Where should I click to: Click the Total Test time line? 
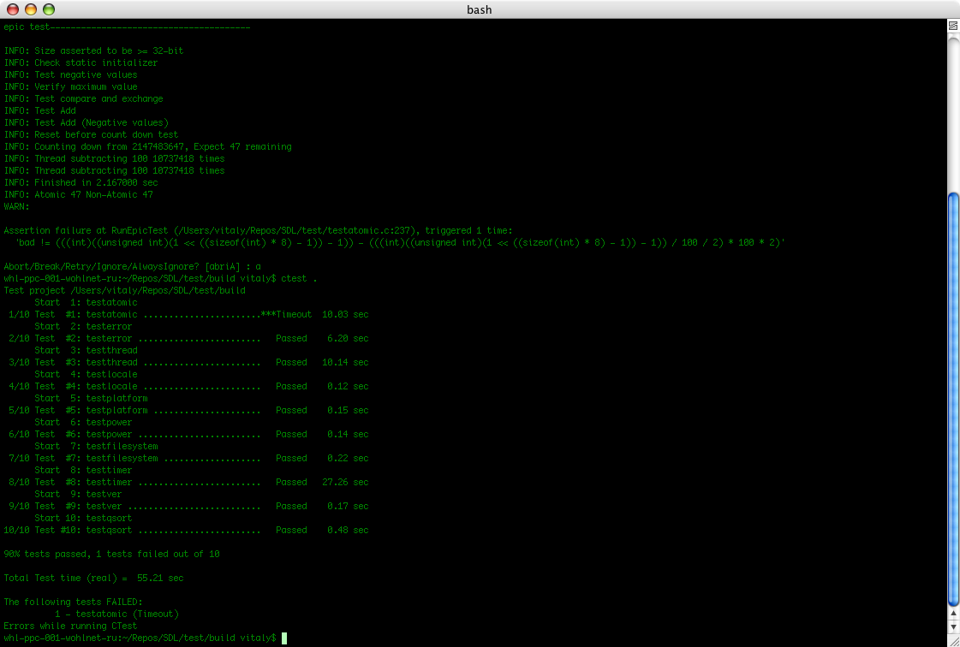point(94,578)
